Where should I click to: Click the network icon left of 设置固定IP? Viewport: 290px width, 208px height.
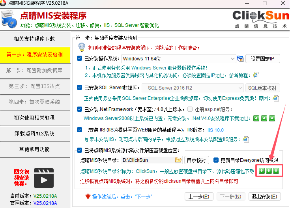[240, 59]
